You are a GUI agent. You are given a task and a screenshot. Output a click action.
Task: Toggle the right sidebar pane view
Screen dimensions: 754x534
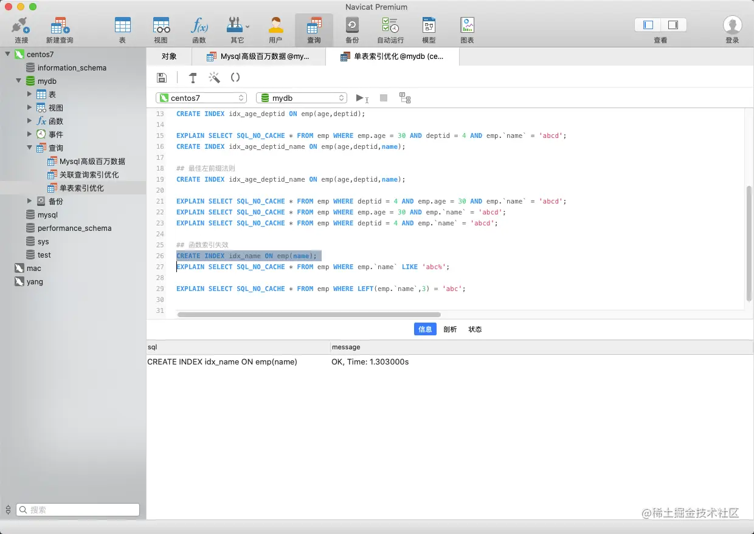673,25
